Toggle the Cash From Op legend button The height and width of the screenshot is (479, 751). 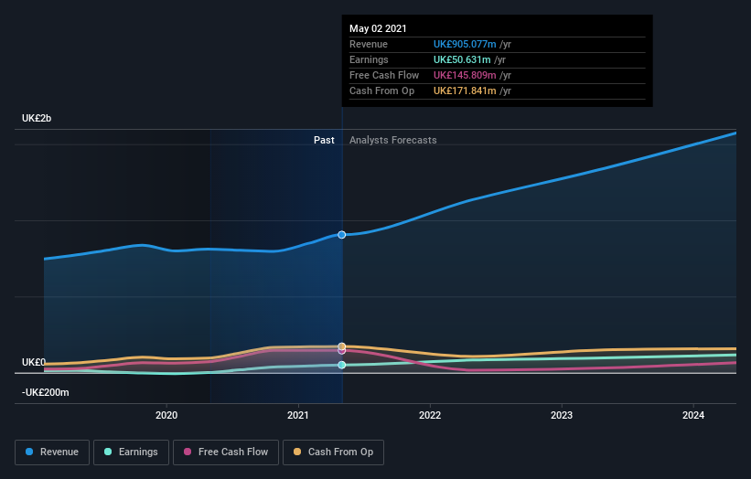pos(333,452)
